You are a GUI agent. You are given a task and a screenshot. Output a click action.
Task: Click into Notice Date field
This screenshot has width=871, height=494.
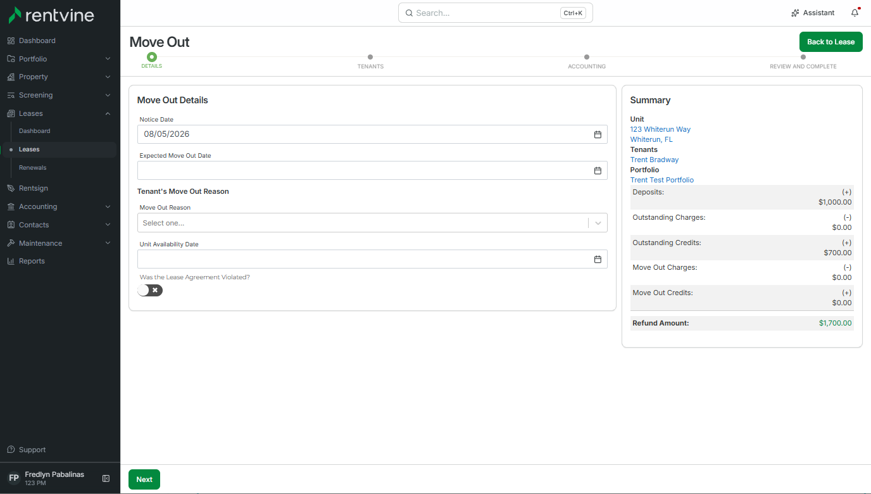[372, 134]
